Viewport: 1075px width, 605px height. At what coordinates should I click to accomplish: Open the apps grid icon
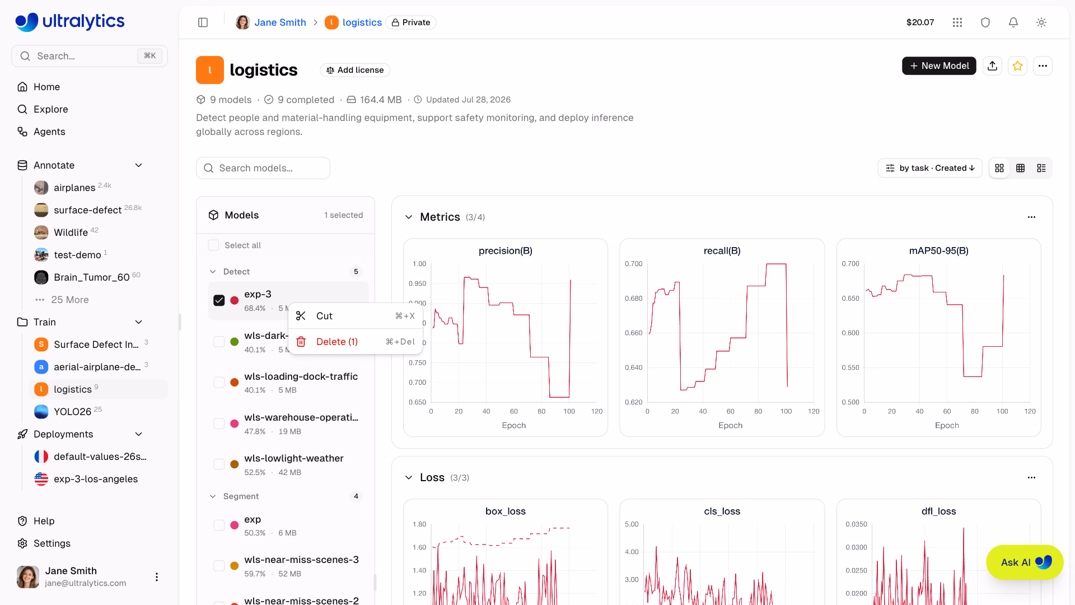pos(957,22)
